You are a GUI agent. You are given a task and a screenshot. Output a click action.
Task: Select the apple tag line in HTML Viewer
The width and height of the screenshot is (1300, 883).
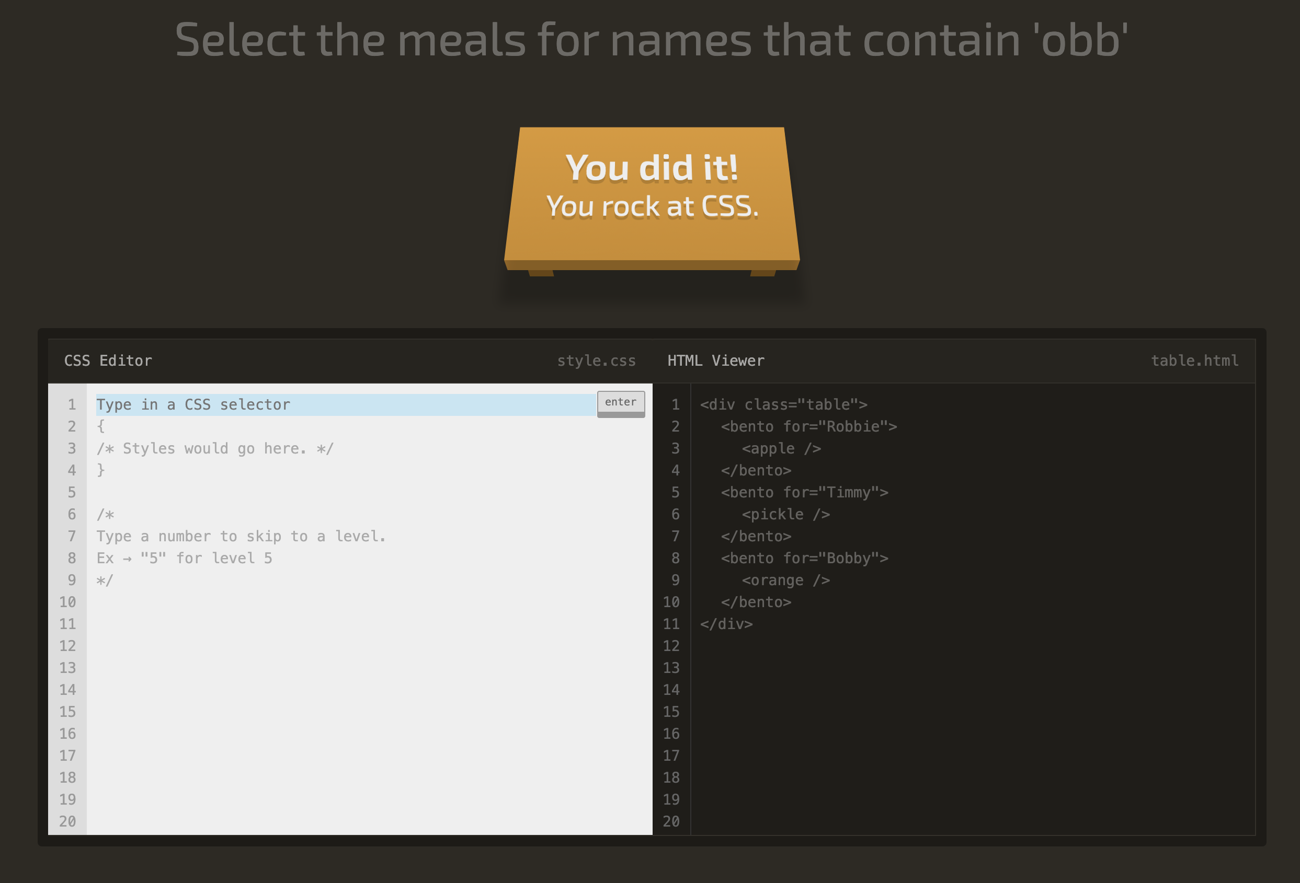[781, 448]
